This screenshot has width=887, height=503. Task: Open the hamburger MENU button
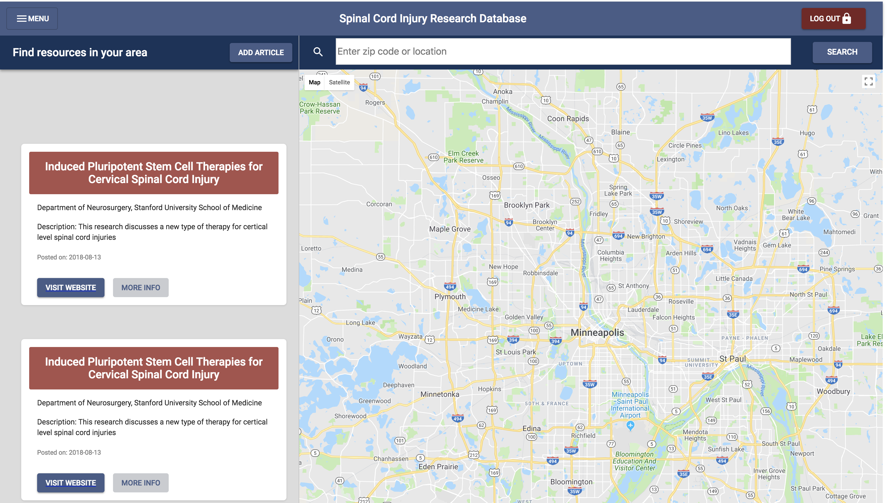tap(32, 19)
